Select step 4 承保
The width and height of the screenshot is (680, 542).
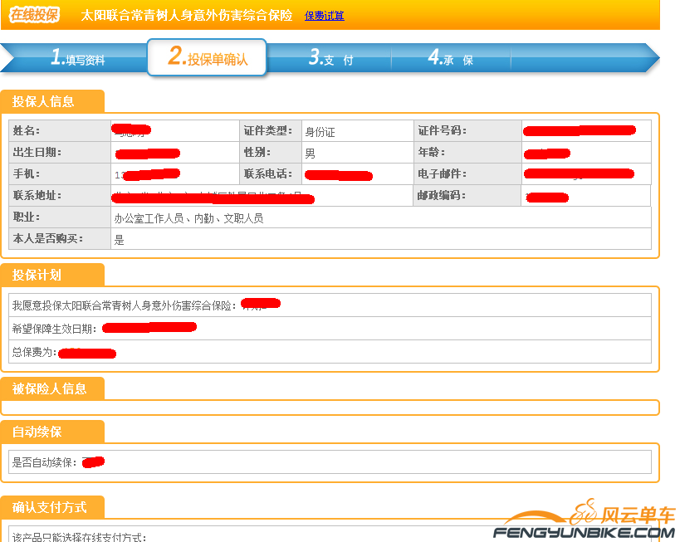point(450,58)
